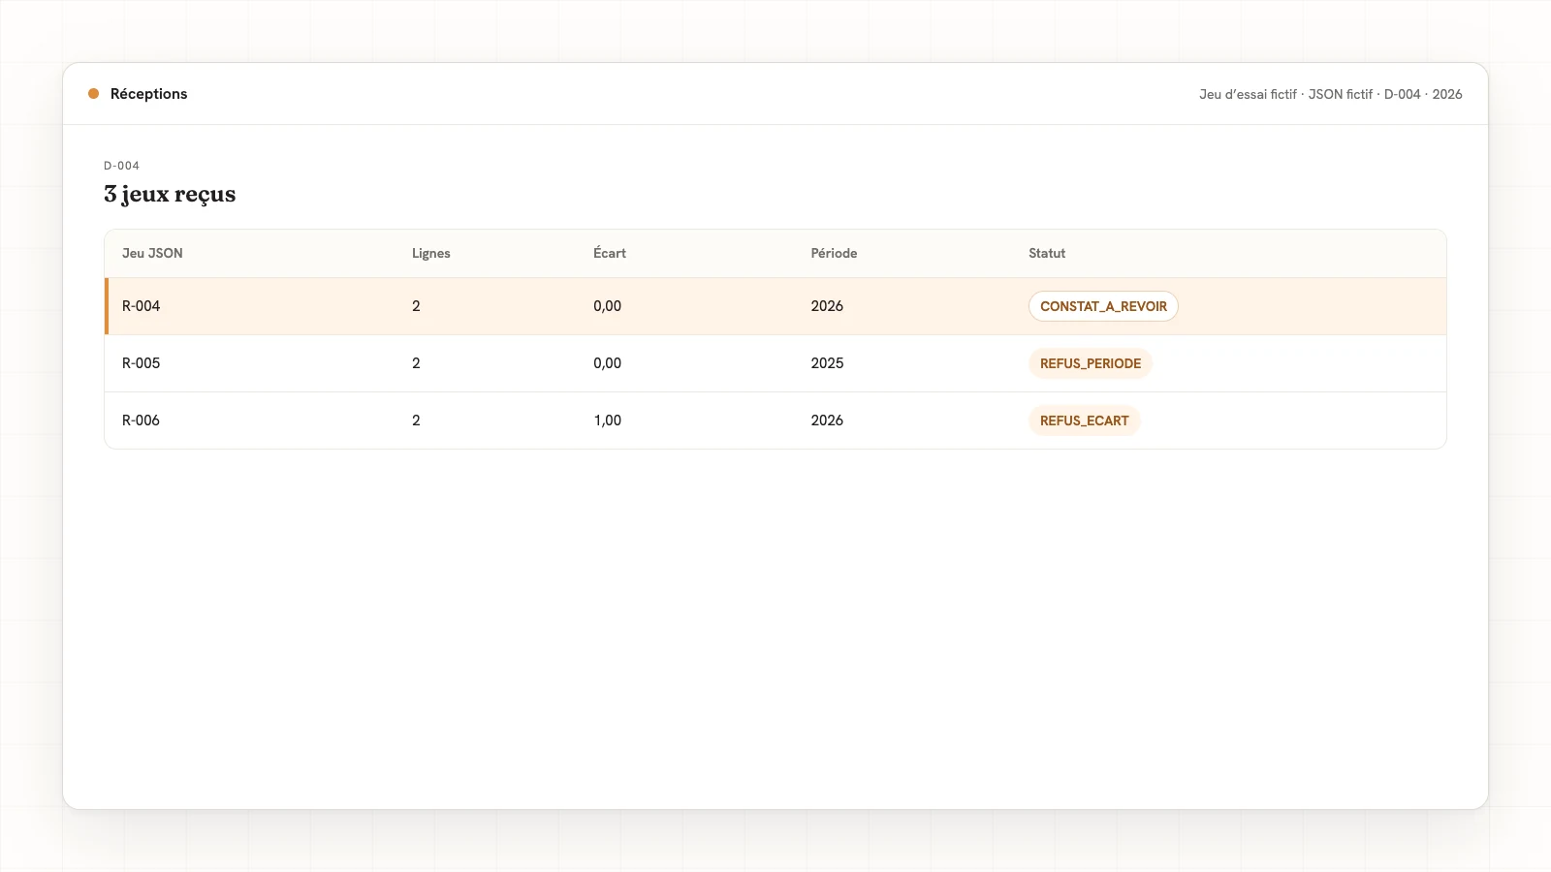
Task: Click the Lignes value in row R-004
Action: 416,306
